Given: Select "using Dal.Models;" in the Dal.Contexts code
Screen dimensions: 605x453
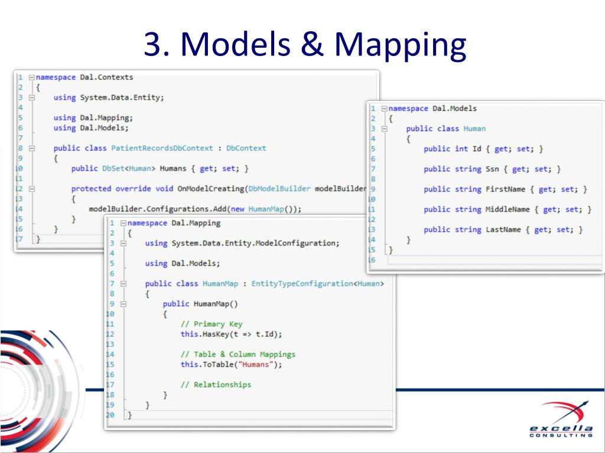Looking at the screenshot, I should [x=90, y=128].
